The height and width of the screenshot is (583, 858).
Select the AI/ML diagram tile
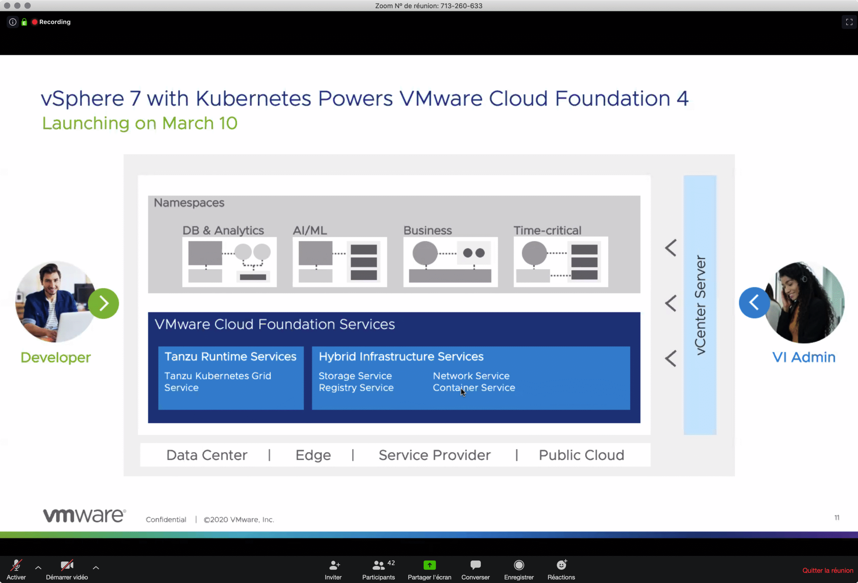click(x=340, y=262)
